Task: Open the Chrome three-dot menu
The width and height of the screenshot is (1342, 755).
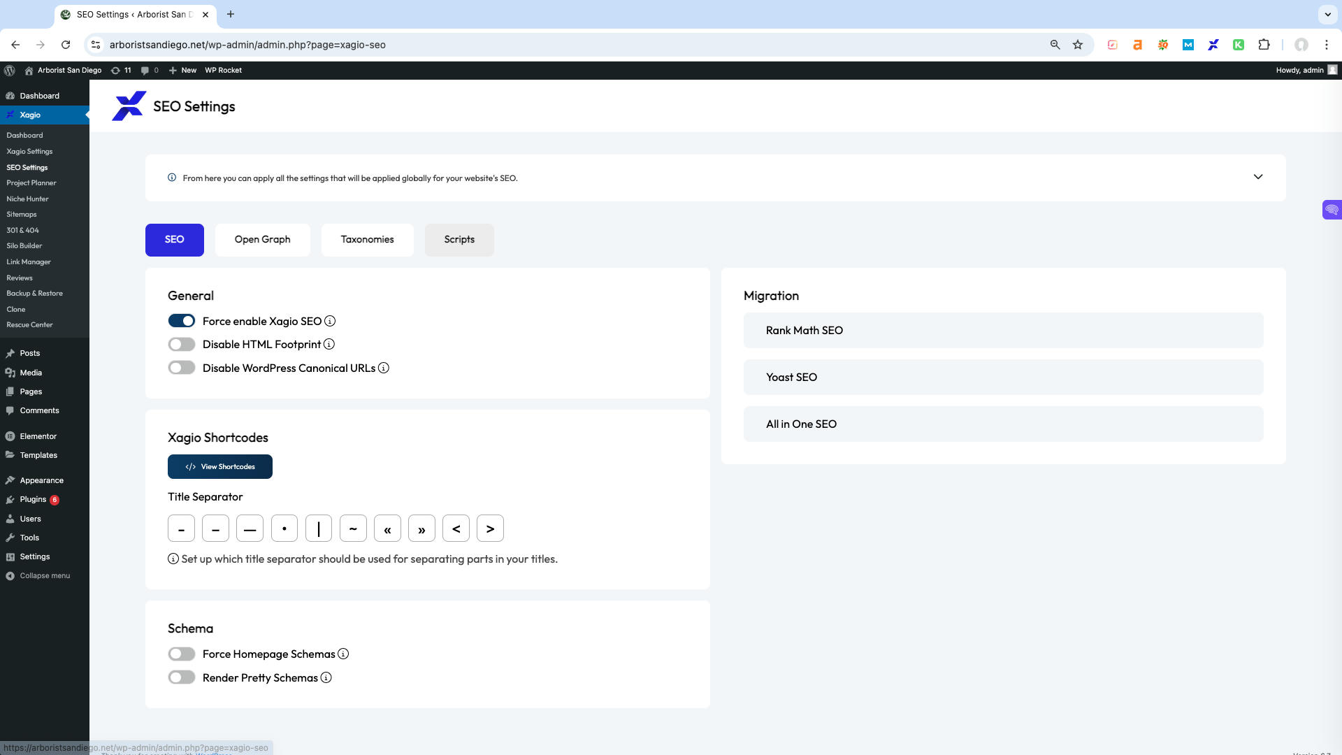Action: [1327, 45]
